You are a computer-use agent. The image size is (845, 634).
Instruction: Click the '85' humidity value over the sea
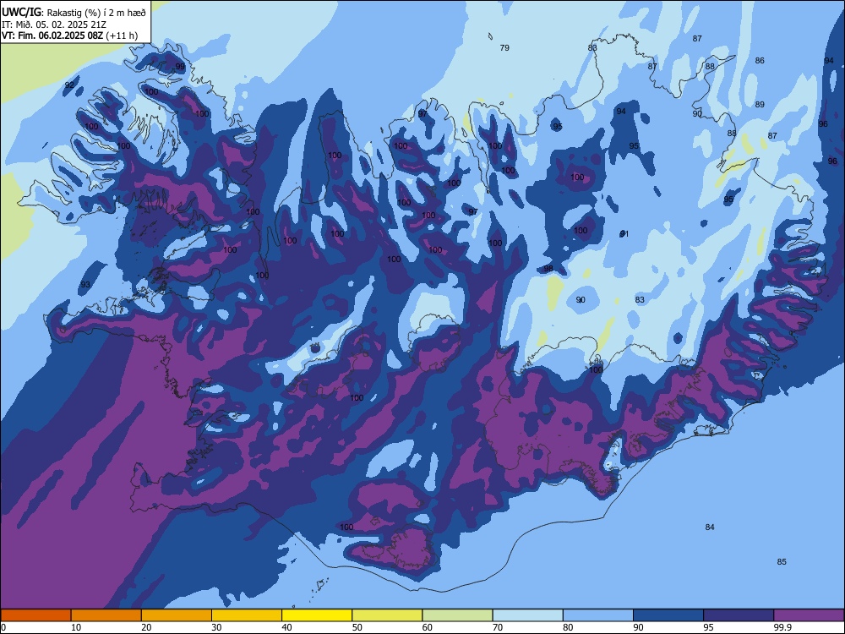[x=782, y=561]
